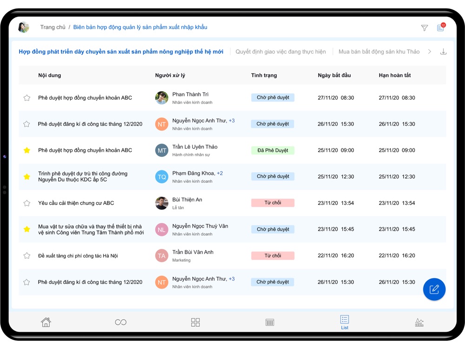465x349 pixels.
Task: Open the chart statistics bottom icon
Action: pos(419,322)
